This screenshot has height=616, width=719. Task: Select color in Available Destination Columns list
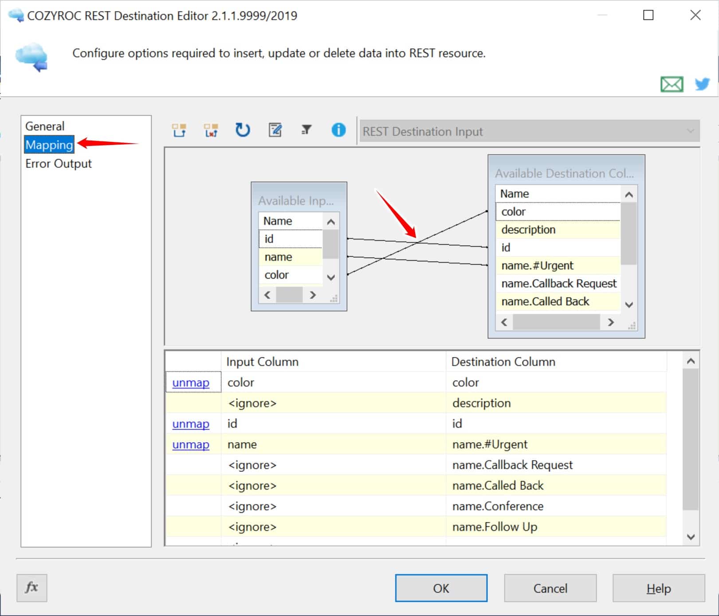tap(558, 212)
